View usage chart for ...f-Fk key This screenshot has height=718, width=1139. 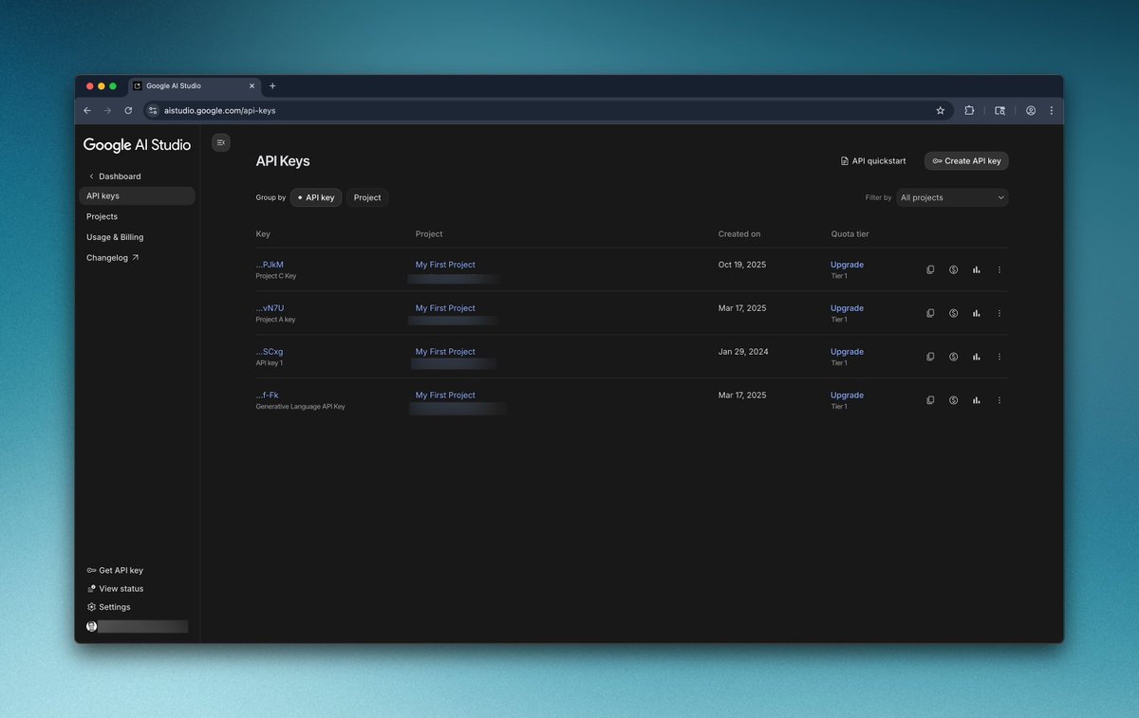(x=976, y=400)
